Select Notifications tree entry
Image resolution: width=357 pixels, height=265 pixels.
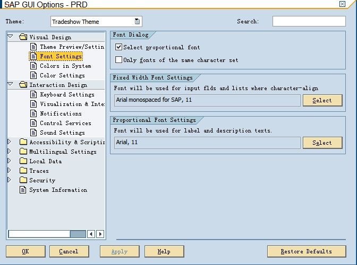[x=61, y=113]
